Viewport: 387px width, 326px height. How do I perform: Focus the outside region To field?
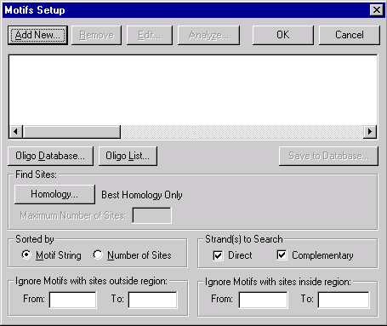click(x=153, y=300)
